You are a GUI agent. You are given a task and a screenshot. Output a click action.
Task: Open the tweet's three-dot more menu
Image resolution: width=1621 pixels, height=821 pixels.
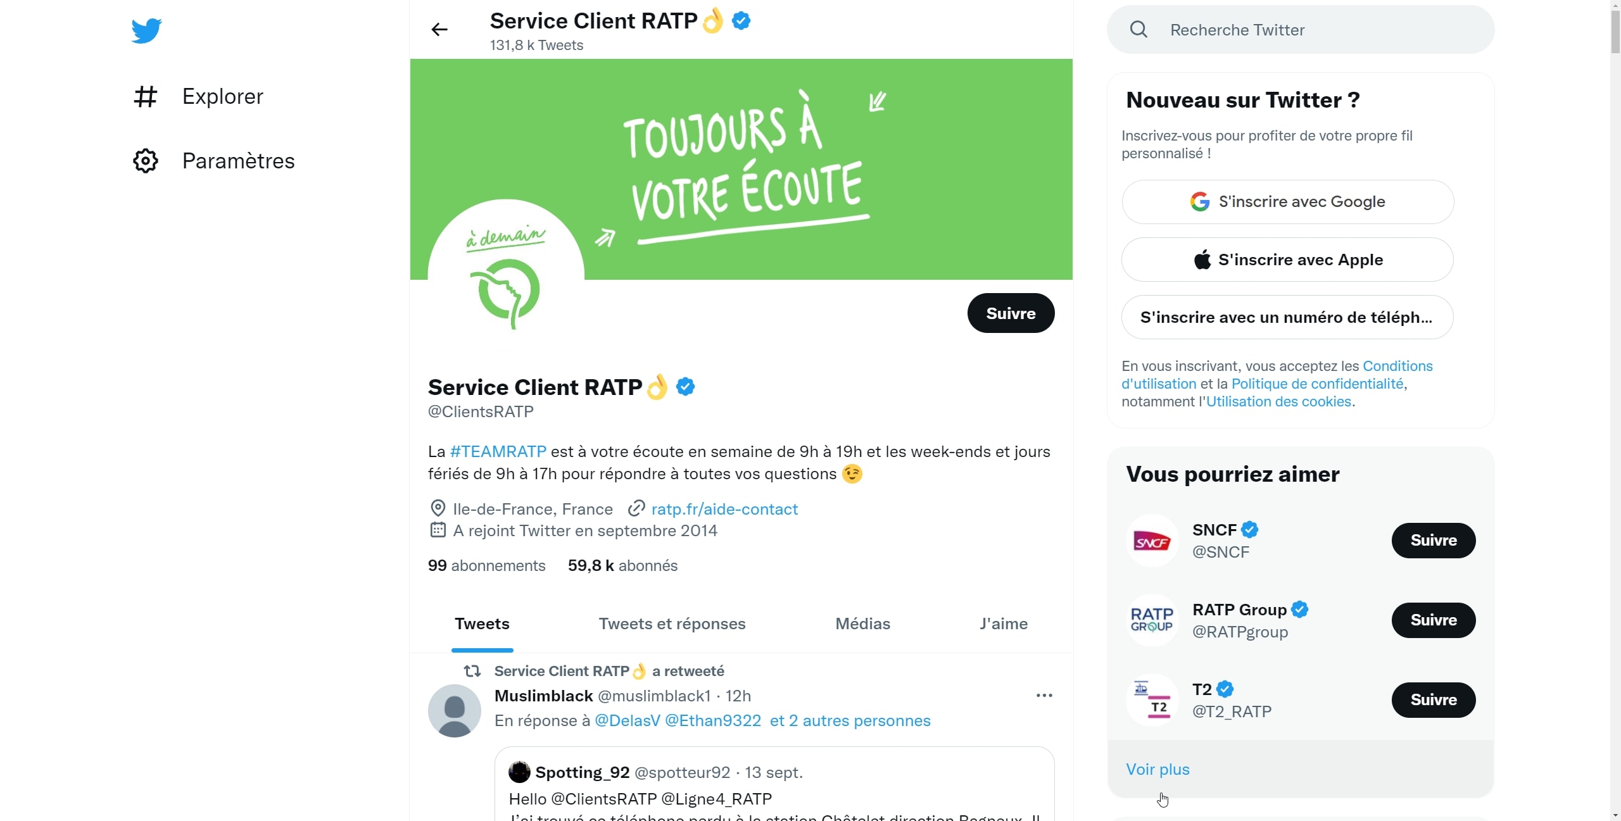tap(1044, 696)
